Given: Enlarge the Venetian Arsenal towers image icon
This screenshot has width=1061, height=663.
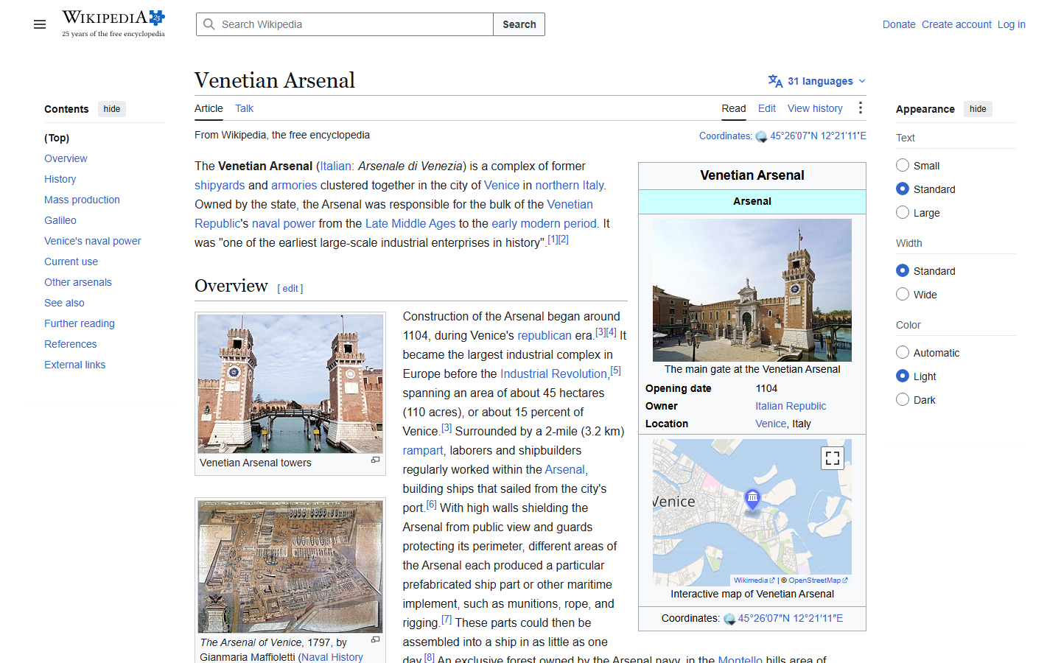Looking at the screenshot, I should (x=375, y=460).
